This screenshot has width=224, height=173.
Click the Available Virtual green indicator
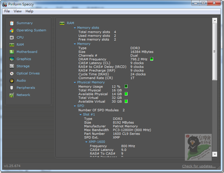[x=126, y=101]
